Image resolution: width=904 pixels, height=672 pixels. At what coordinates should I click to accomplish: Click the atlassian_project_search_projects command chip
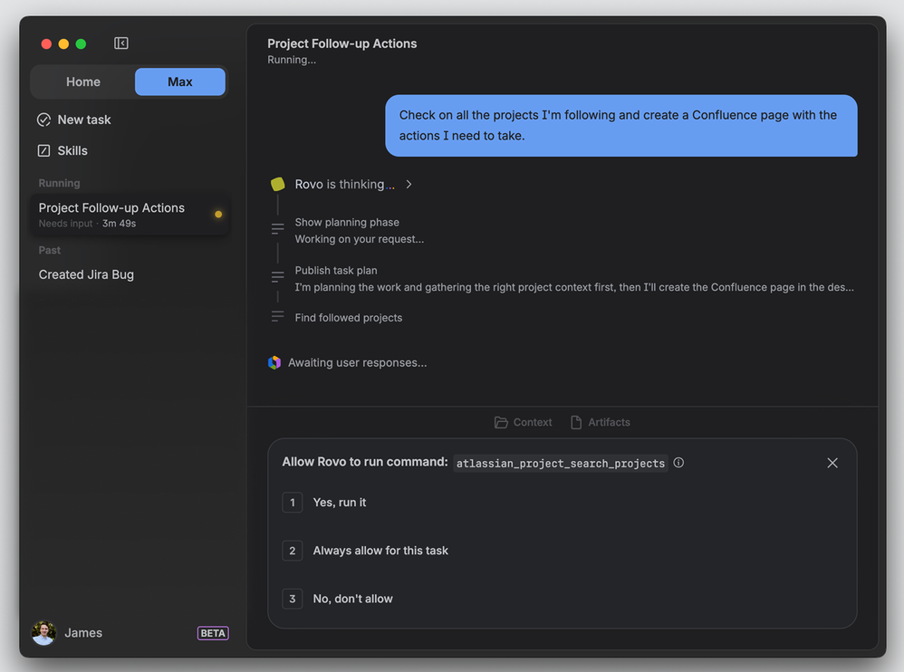click(561, 464)
